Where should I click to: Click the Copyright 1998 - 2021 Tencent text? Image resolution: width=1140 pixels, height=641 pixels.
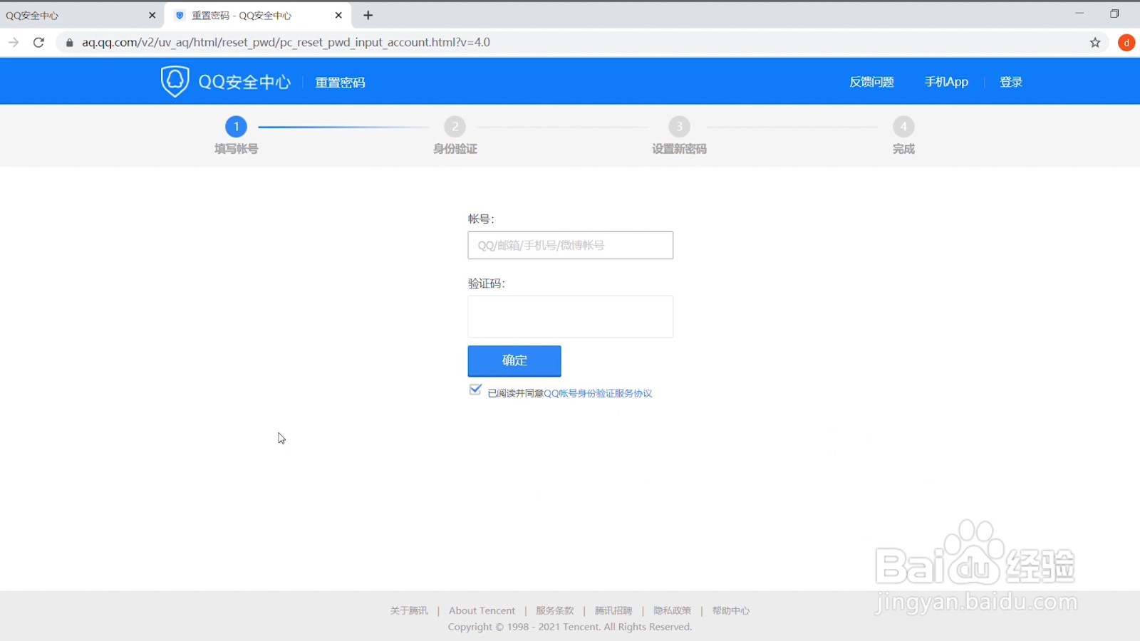(570, 627)
